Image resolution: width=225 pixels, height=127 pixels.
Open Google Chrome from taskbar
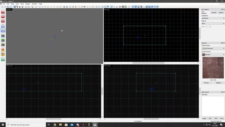[55, 125]
